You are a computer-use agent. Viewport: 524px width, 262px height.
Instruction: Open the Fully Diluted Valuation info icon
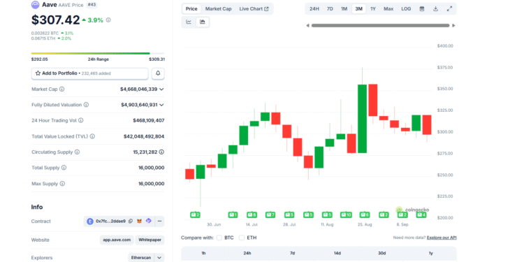[x=86, y=105]
